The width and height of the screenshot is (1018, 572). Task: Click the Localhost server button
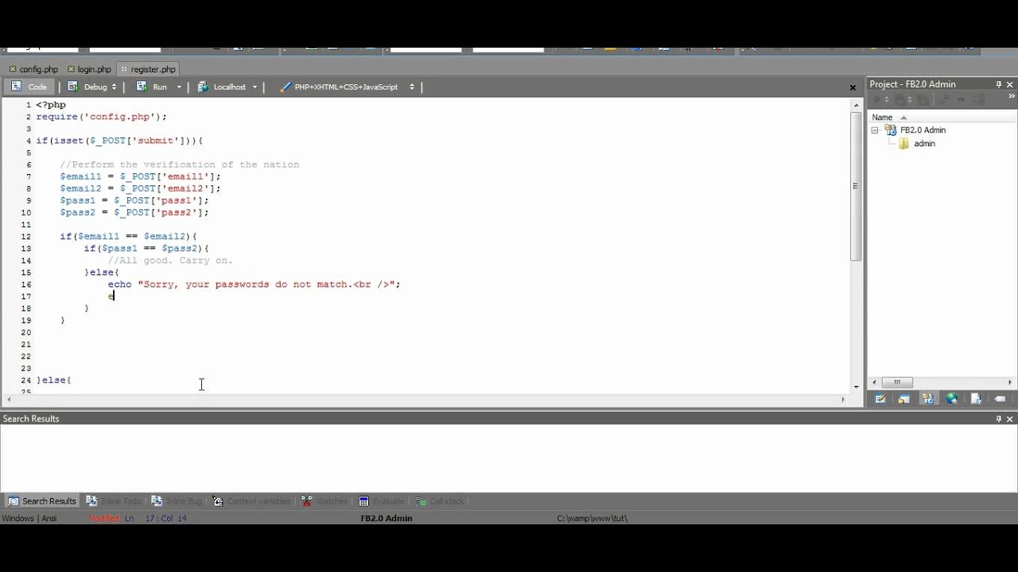[x=222, y=87]
